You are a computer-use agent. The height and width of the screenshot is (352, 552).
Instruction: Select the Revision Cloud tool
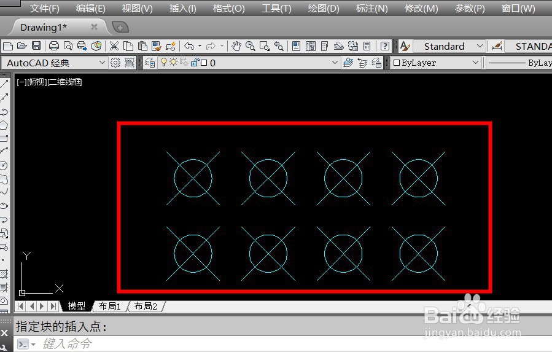(x=4, y=179)
